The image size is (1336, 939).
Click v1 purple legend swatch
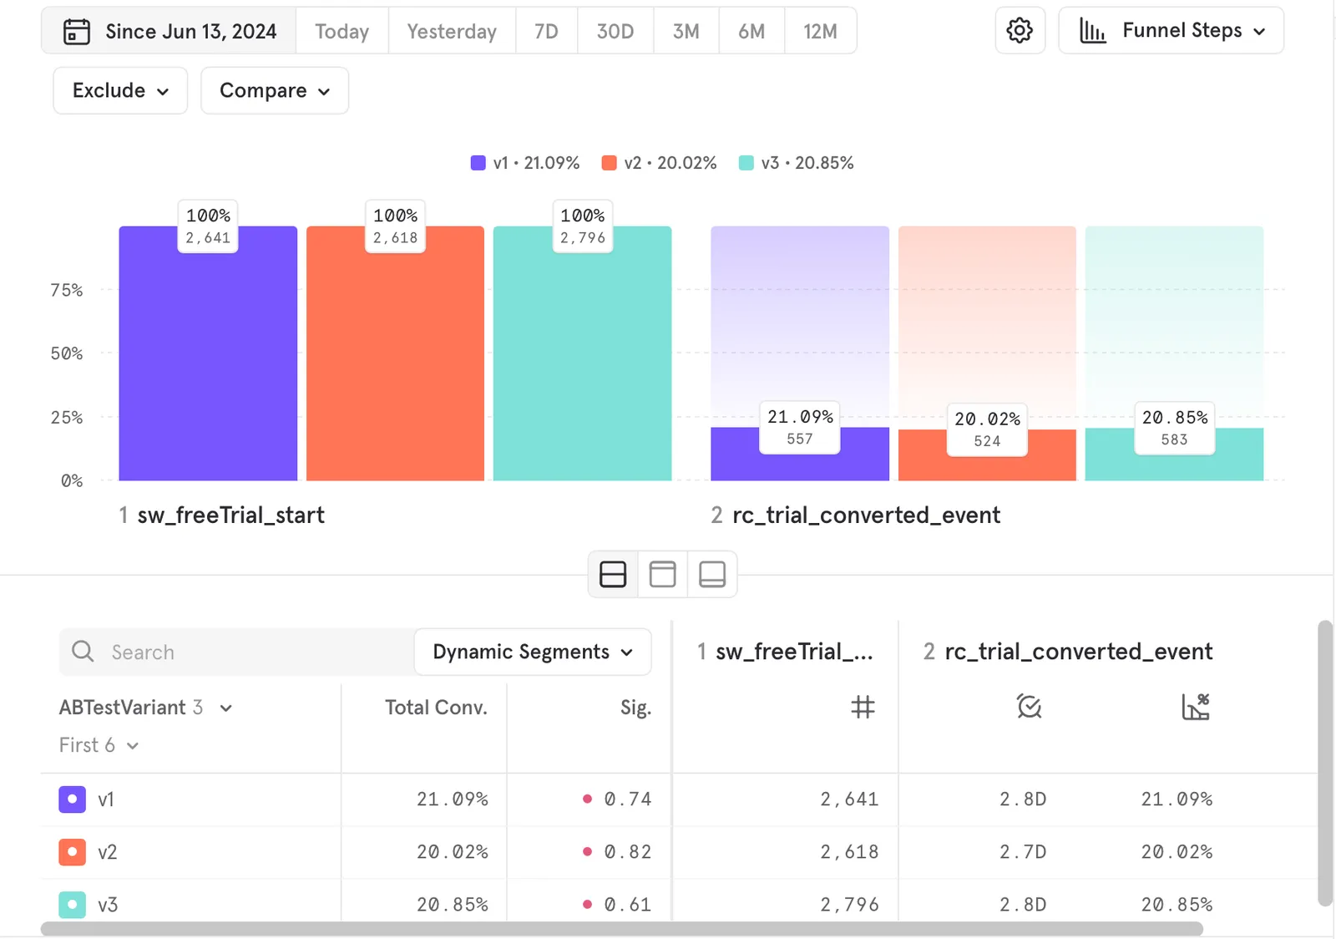478,163
